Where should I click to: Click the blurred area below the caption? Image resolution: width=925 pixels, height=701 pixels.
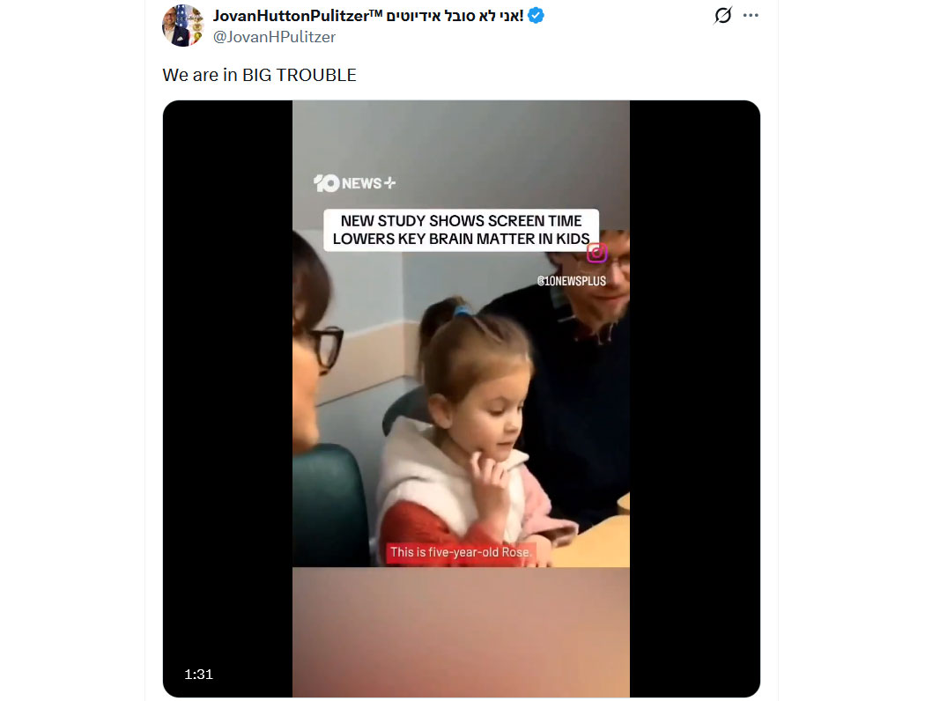[461, 630]
